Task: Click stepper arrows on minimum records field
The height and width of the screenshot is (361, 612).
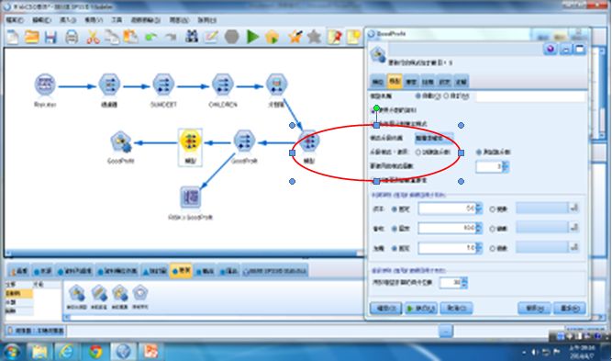Action: point(463,282)
